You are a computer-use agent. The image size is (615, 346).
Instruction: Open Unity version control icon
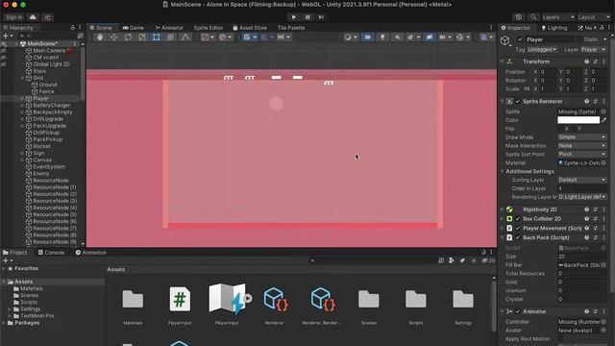coord(47,17)
